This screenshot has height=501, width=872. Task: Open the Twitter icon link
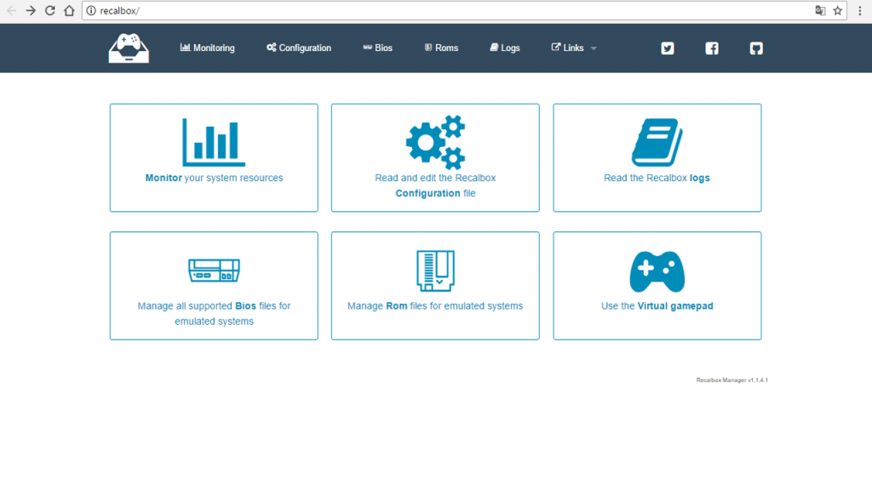click(x=668, y=48)
